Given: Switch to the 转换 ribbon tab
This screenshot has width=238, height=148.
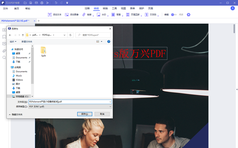Looking at the screenshot, I should (105, 9).
